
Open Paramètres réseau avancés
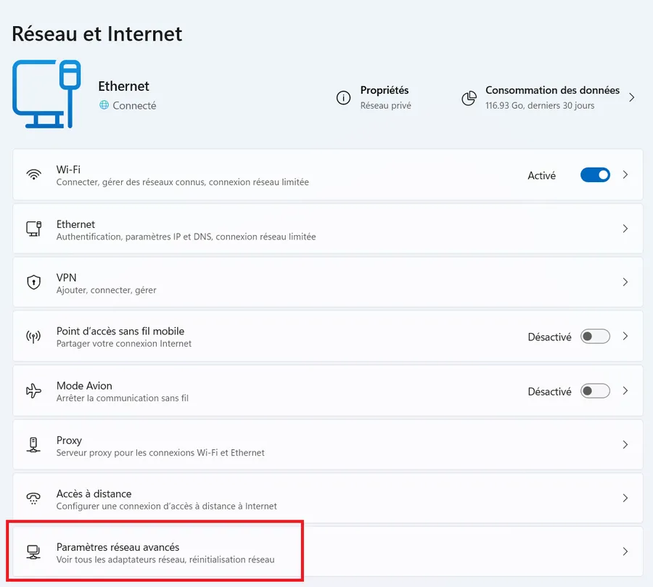tap(328, 551)
